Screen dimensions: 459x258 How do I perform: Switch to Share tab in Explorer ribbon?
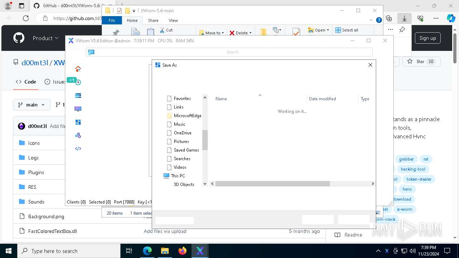153,20
